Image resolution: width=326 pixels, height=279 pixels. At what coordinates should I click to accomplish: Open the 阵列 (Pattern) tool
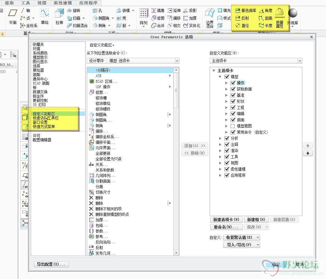pos(143,18)
